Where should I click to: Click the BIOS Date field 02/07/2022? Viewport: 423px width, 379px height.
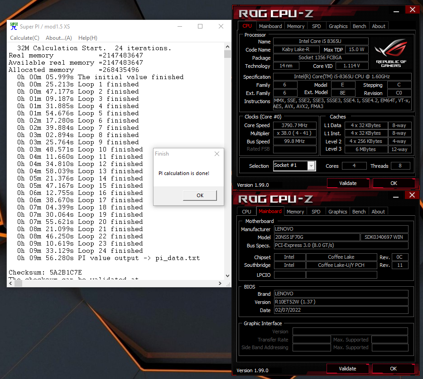point(341,310)
